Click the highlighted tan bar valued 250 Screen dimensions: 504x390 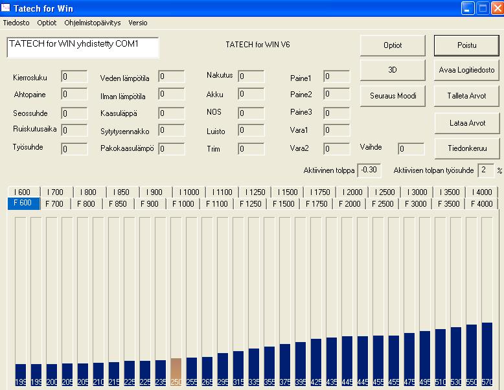coord(176,372)
